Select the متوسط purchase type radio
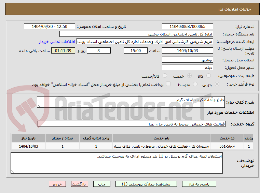260x193 pixels. coord(195,84)
